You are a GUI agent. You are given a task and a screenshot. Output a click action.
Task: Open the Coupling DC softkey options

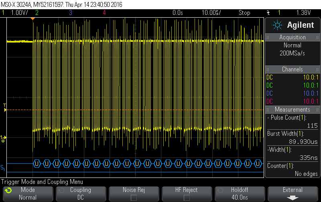click(80, 194)
